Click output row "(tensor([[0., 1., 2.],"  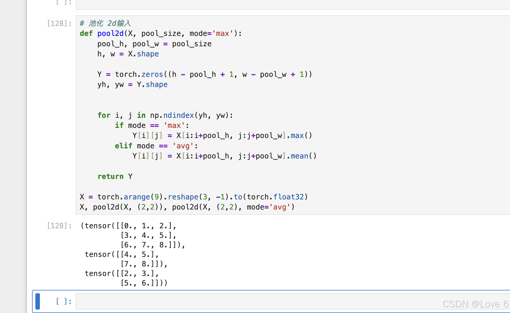pyautogui.click(x=128, y=226)
